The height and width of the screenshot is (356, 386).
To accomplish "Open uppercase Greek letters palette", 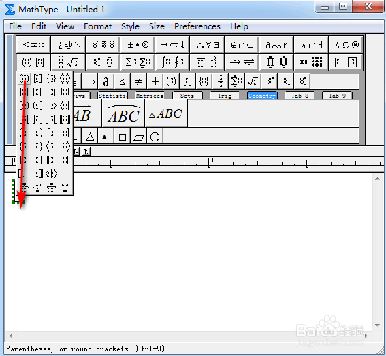I will (x=346, y=45).
